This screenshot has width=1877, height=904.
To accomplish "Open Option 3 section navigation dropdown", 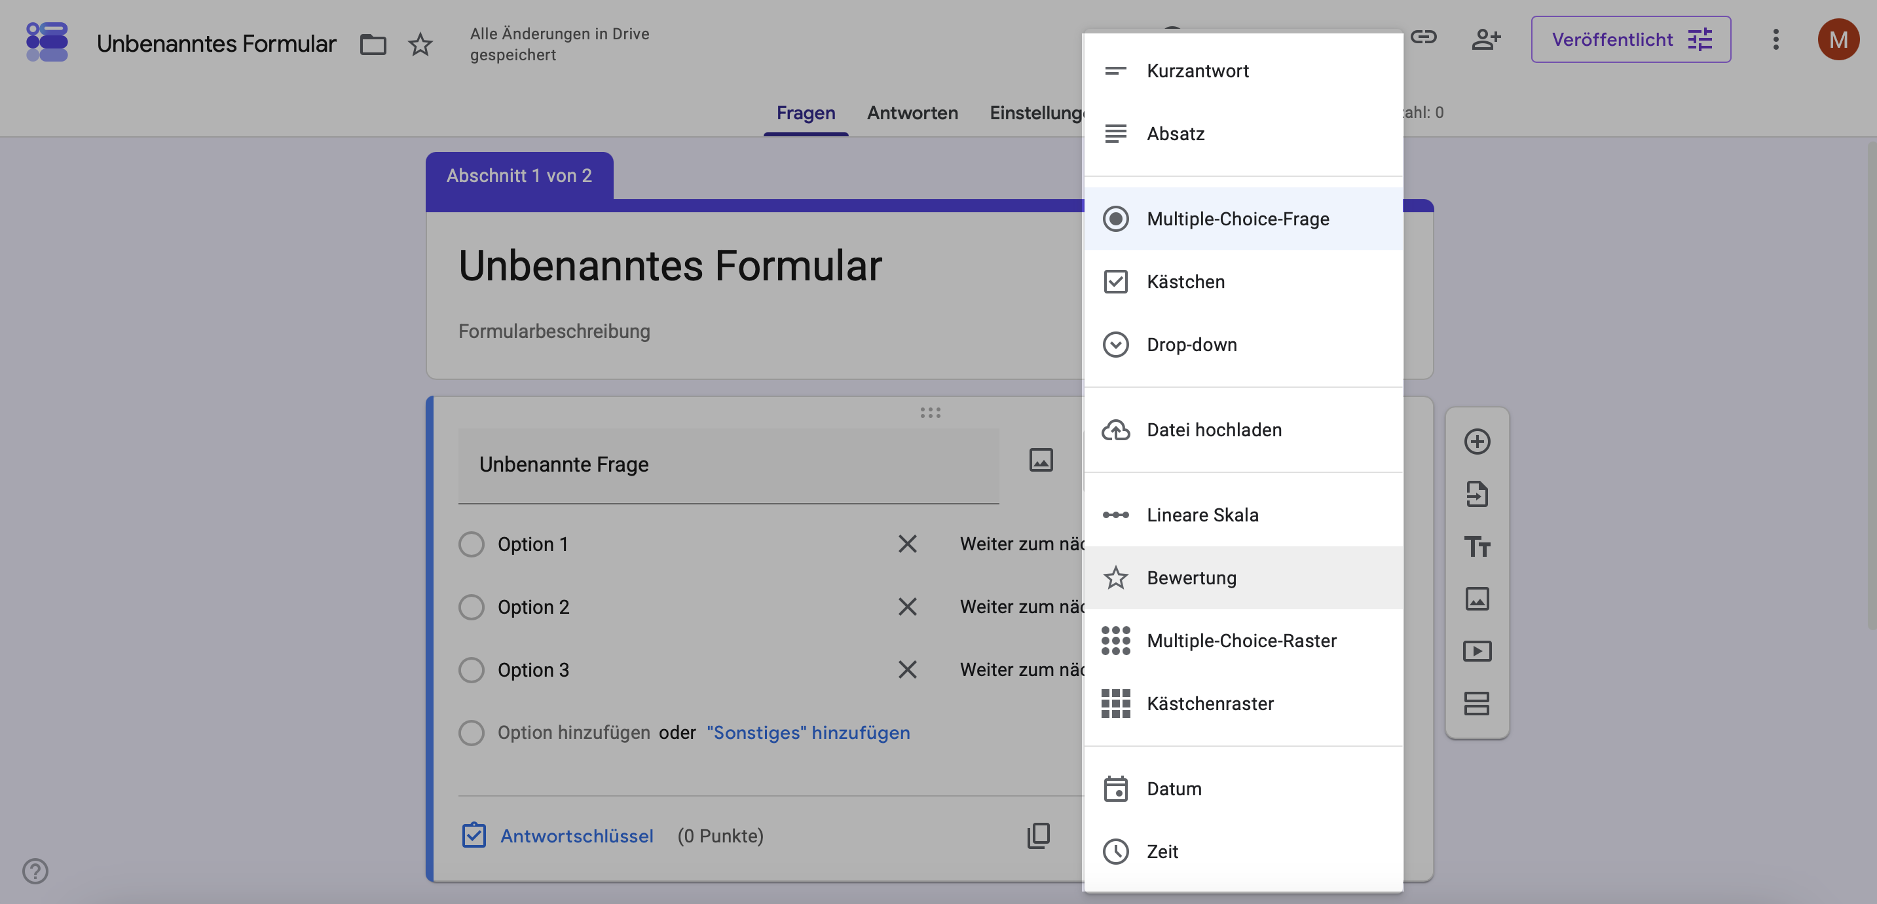I will tap(1022, 669).
